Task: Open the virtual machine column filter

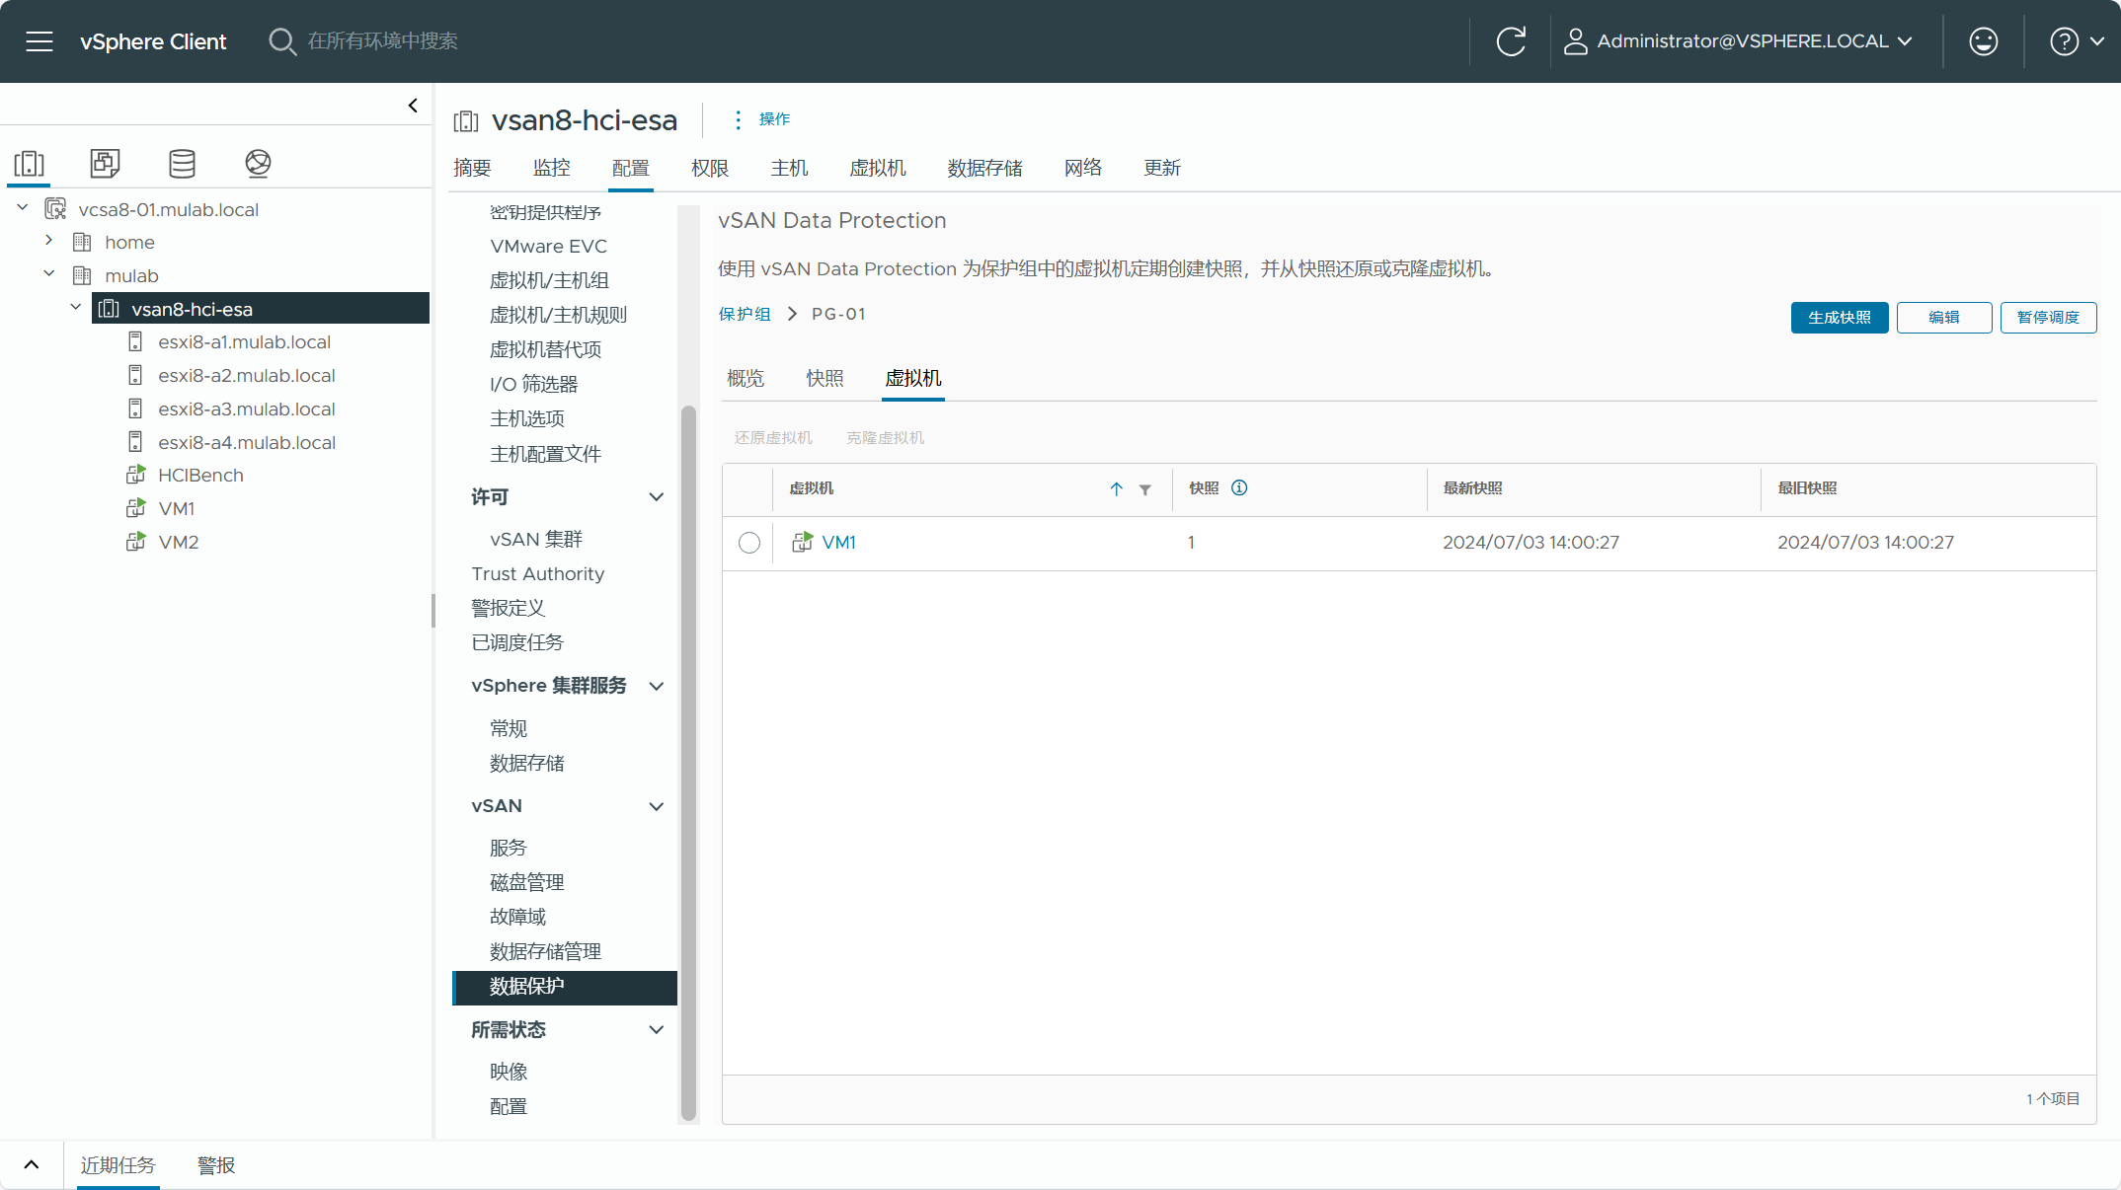Action: point(1144,490)
